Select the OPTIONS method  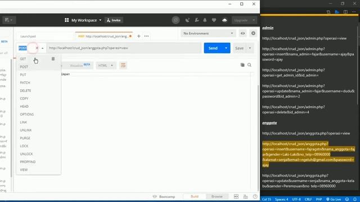[27, 114]
